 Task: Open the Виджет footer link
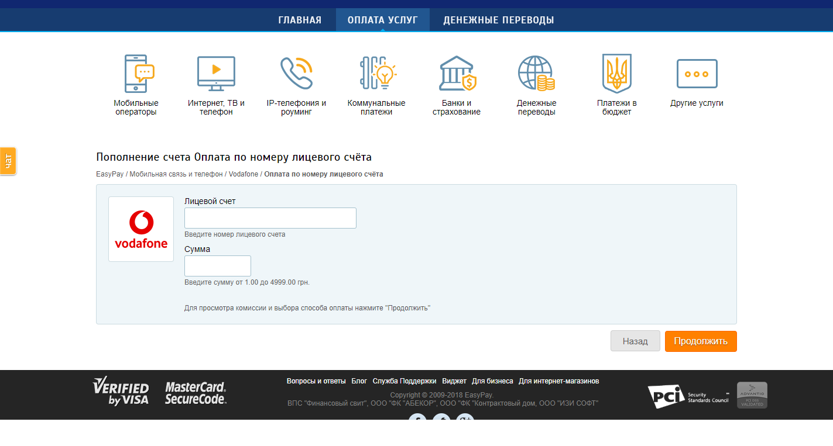454,381
